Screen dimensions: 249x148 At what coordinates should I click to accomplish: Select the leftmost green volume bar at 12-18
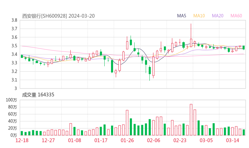pyautogui.click(x=22, y=133)
